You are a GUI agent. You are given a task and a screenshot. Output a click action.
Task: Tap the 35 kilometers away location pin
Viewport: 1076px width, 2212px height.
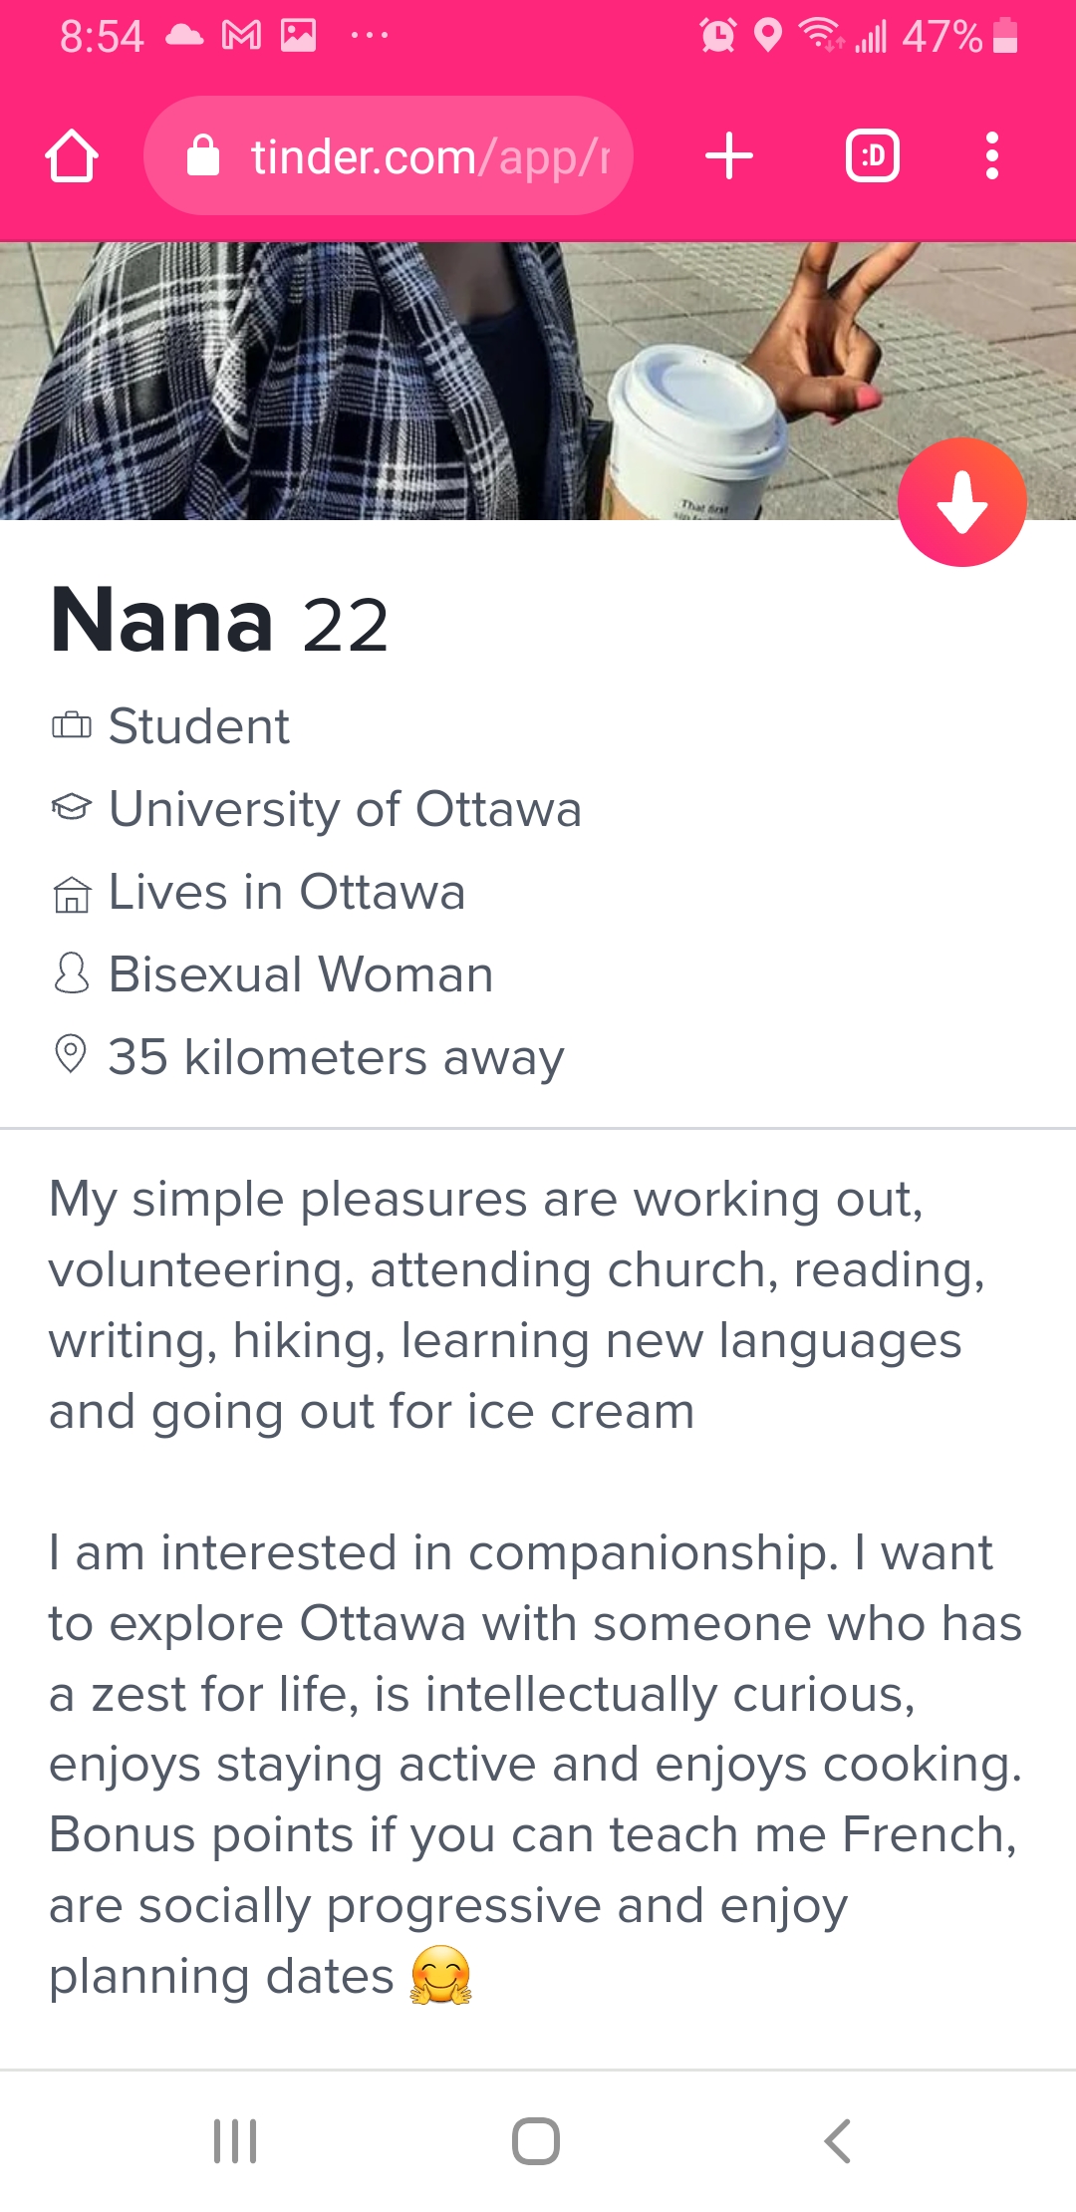click(71, 1054)
